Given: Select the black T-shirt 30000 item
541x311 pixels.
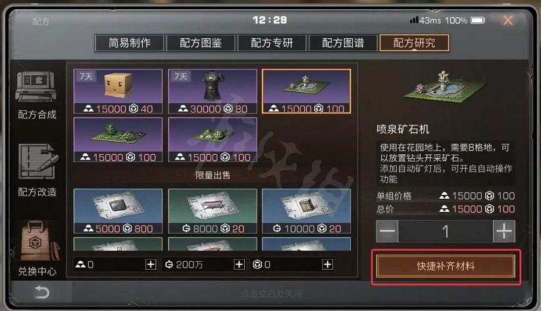Looking at the screenshot, I should pos(213,91).
